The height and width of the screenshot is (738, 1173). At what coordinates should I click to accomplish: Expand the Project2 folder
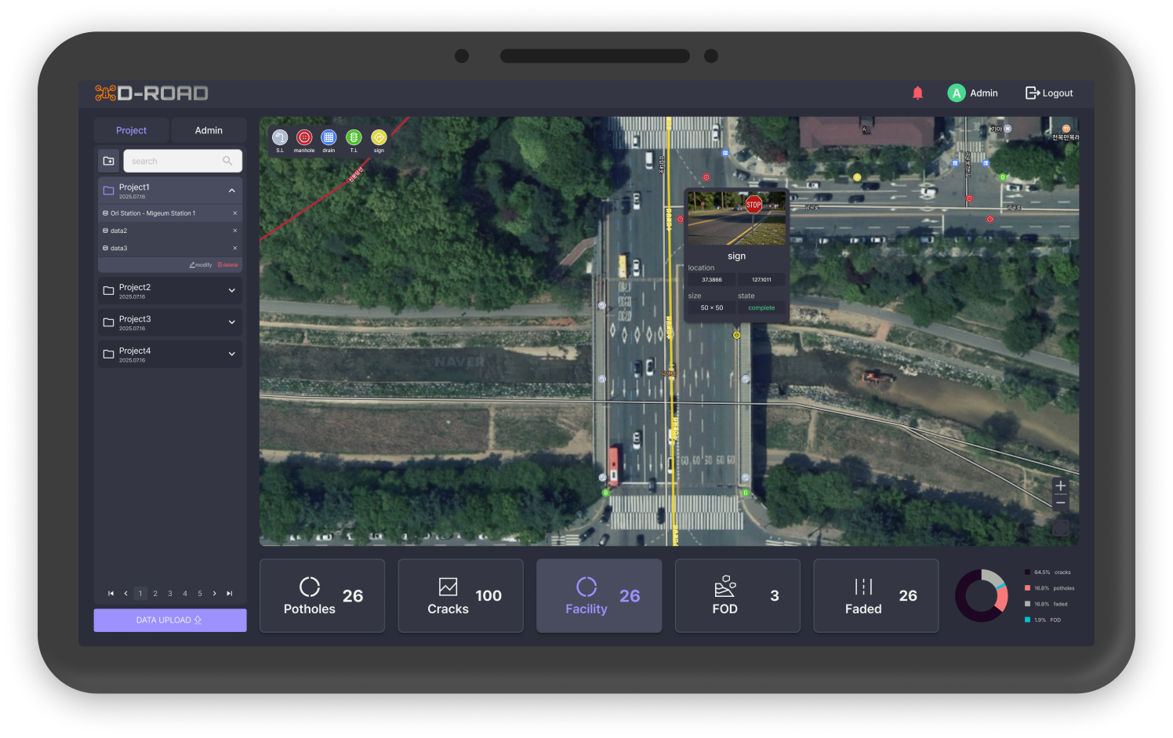[x=231, y=291]
